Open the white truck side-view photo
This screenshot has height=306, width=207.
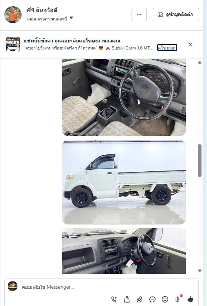coord(124,182)
